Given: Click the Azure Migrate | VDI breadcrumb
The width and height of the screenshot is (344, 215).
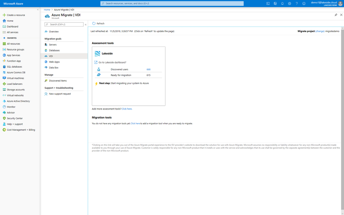Looking at the screenshot, I should coord(64,10).
